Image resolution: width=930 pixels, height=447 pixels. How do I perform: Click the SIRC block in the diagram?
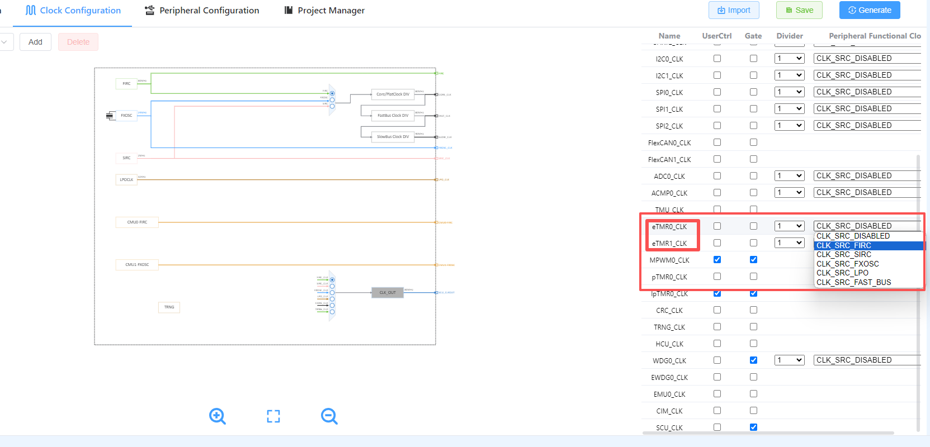(126, 158)
